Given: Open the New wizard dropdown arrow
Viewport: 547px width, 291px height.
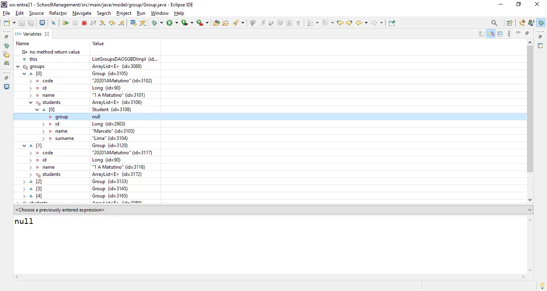Looking at the screenshot, I should [14, 23].
